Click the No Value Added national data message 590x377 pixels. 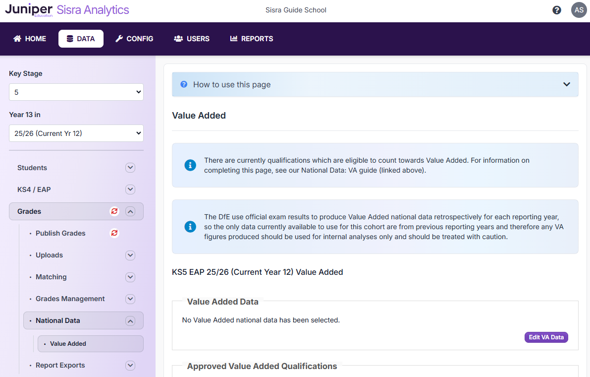pyautogui.click(x=261, y=320)
